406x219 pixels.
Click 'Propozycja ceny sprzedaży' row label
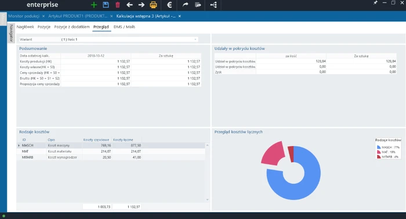pyautogui.click(x=39, y=84)
